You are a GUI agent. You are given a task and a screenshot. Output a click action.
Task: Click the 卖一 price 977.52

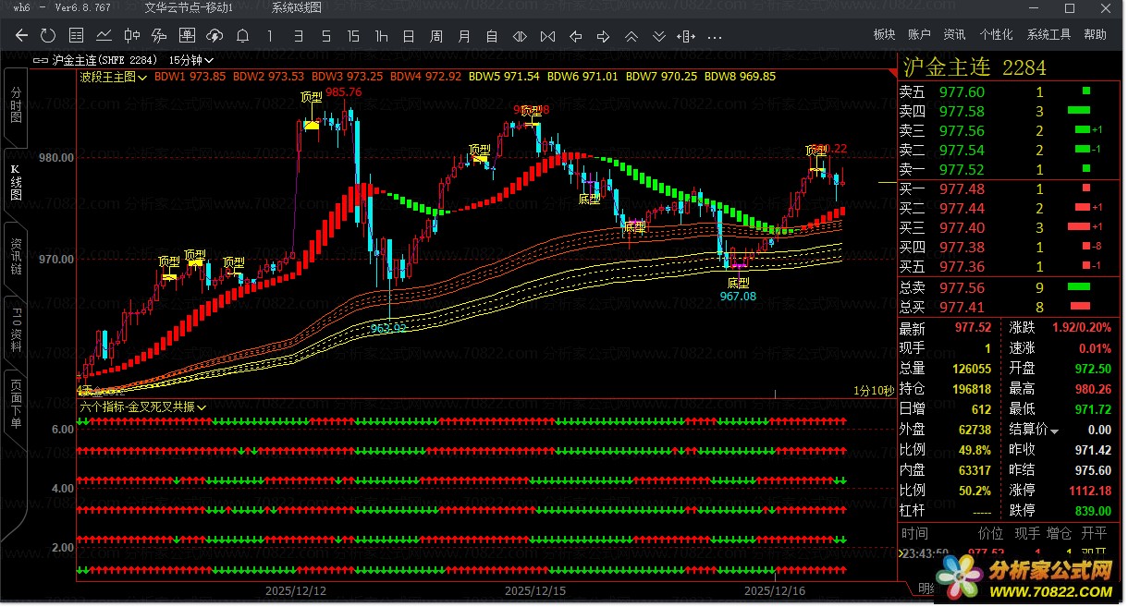(x=962, y=169)
